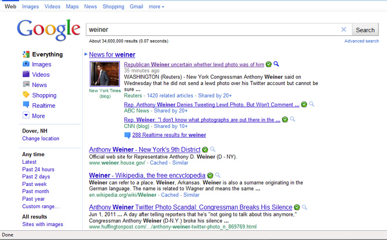Filter results to Past month
This screenshot has height=240, width=387.
pyautogui.click(x=35, y=191)
